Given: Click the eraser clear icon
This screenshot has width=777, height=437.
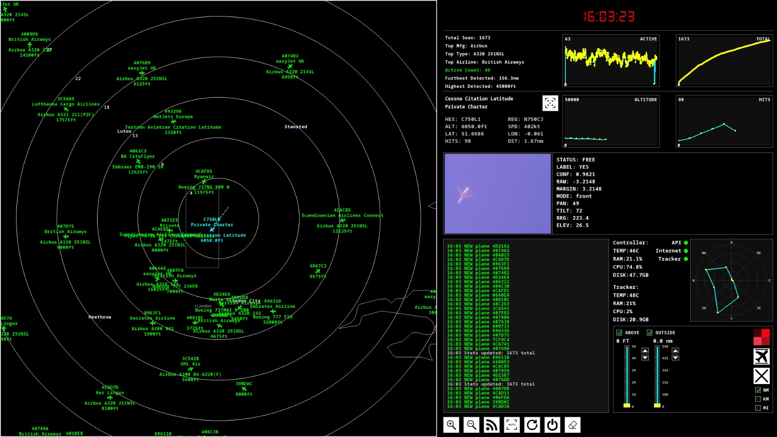Looking at the screenshot, I should (573, 425).
